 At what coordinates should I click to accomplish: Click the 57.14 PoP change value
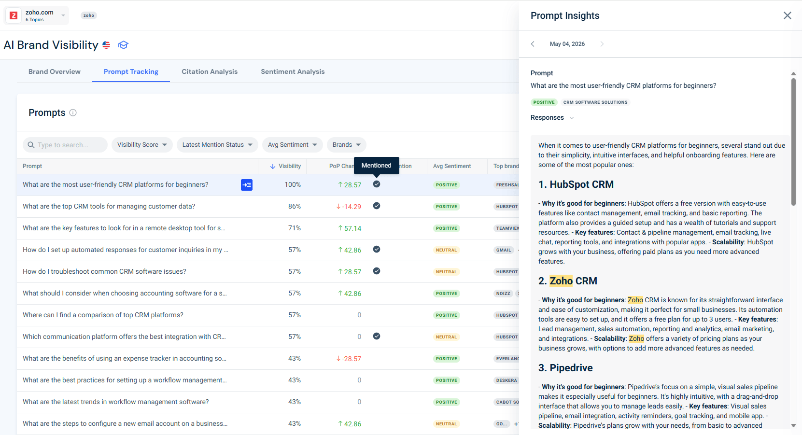[x=350, y=228]
